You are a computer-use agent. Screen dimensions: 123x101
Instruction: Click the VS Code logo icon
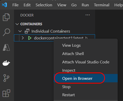click(4, 5)
